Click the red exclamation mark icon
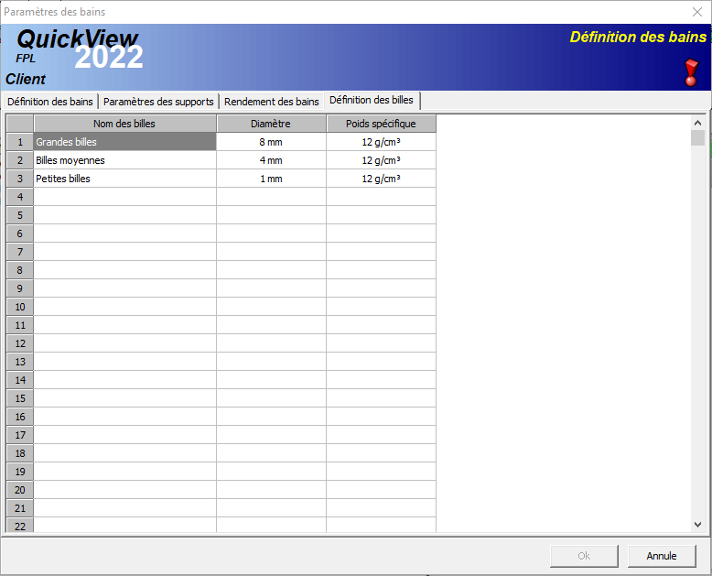 click(691, 72)
